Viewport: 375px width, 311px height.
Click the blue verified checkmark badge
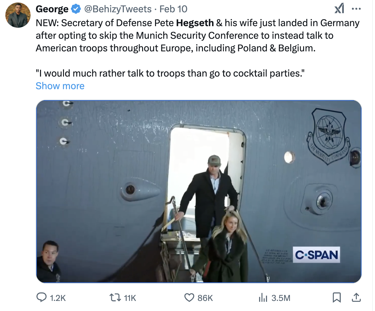[x=75, y=9]
